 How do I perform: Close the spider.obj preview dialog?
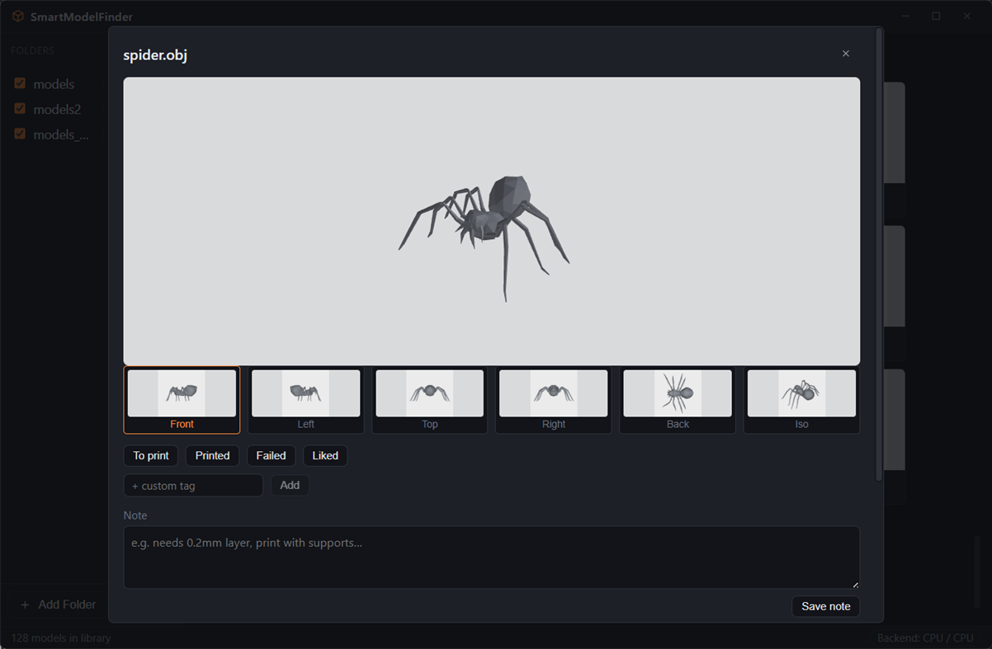tap(845, 54)
